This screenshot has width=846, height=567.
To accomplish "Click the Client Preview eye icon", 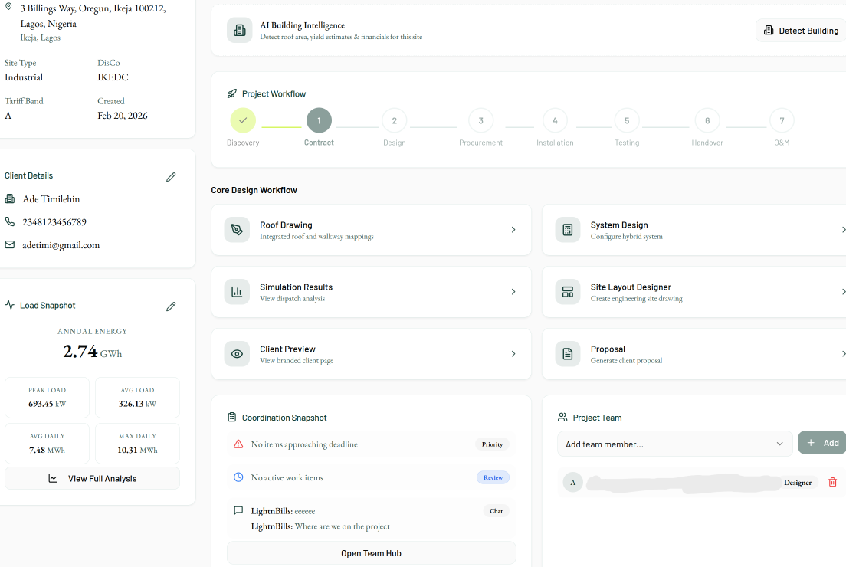I will coord(237,354).
